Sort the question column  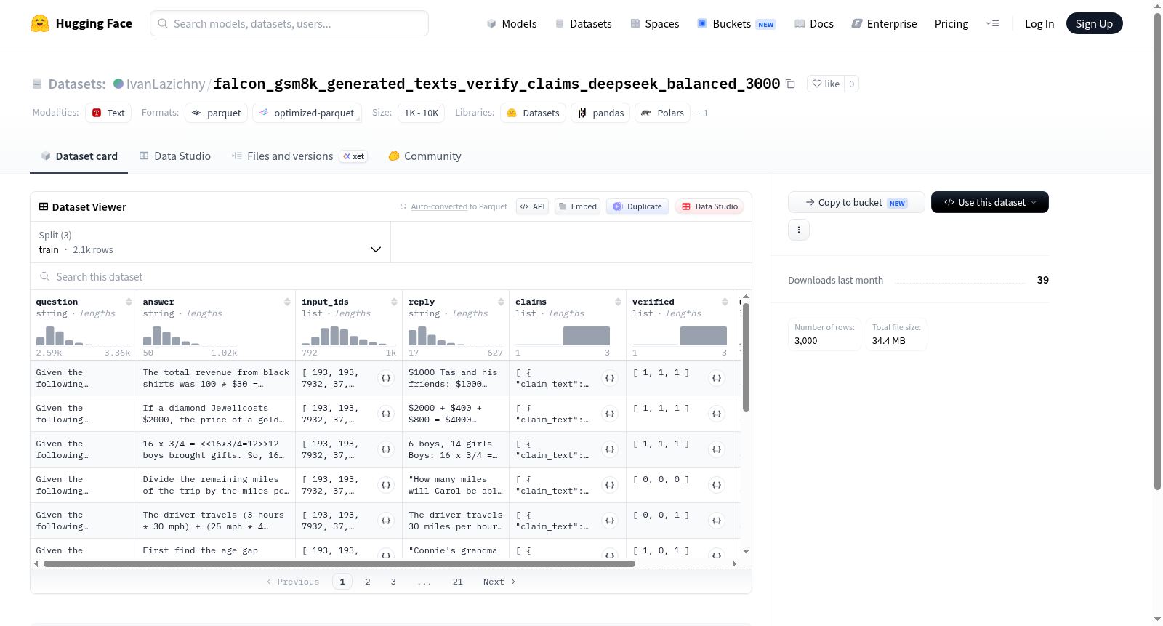pos(129,302)
